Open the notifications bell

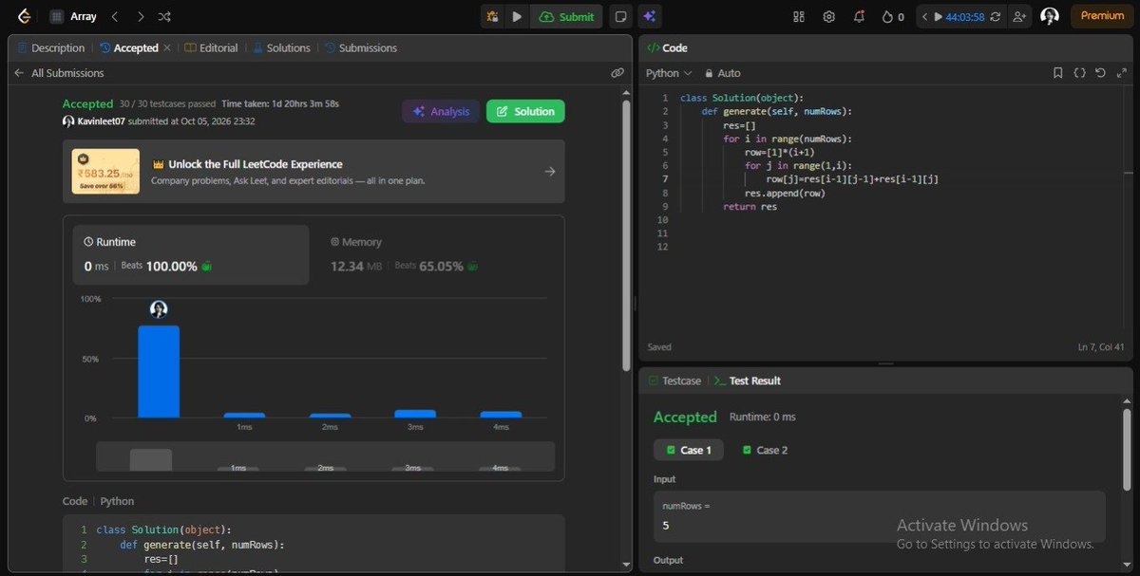click(859, 16)
